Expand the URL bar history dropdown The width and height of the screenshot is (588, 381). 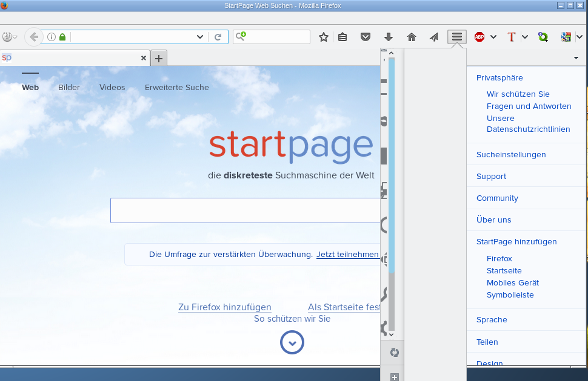(x=200, y=37)
